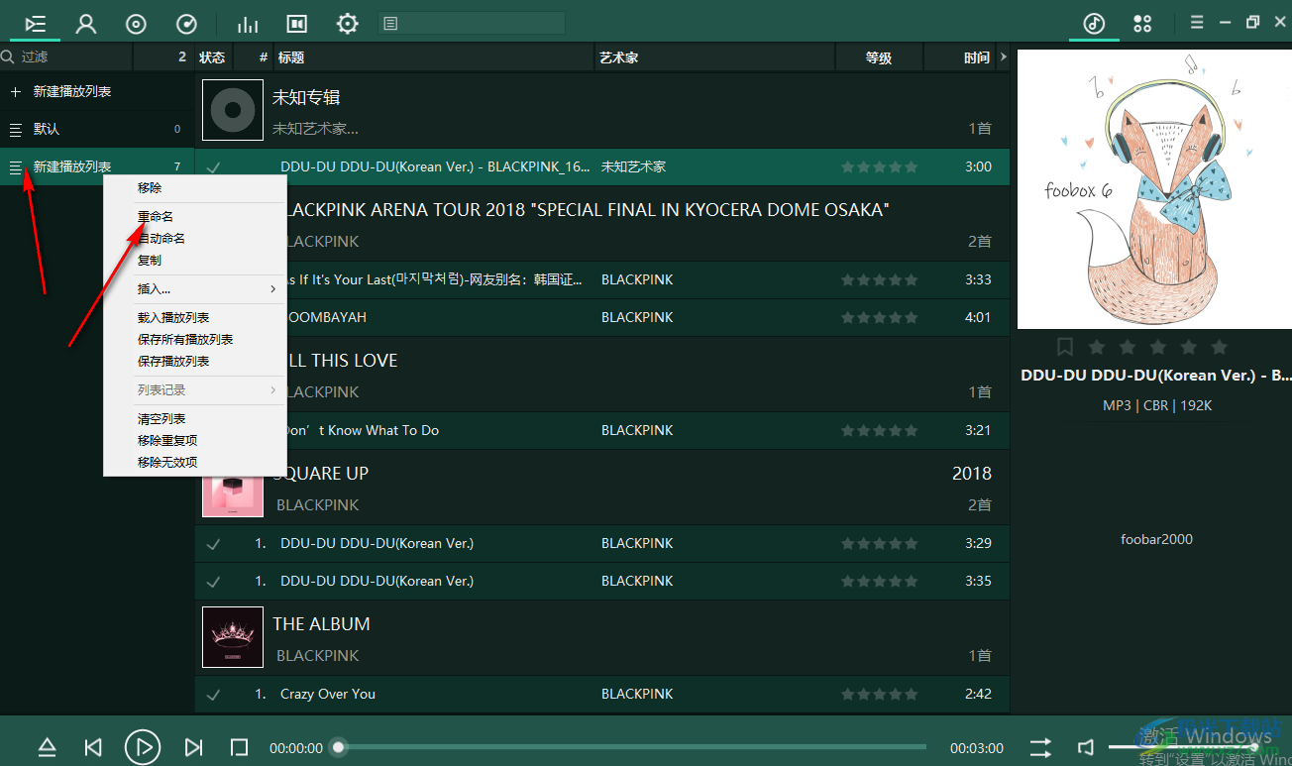The height and width of the screenshot is (766, 1292).
Task: Sort by the 艺术家 column header
Action: 715,57
